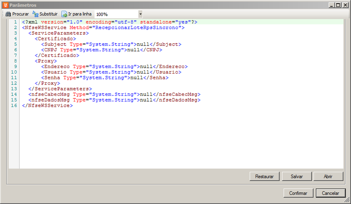351x204 pixels.
Task: Click the CNPJ element line
Action: 102,50
